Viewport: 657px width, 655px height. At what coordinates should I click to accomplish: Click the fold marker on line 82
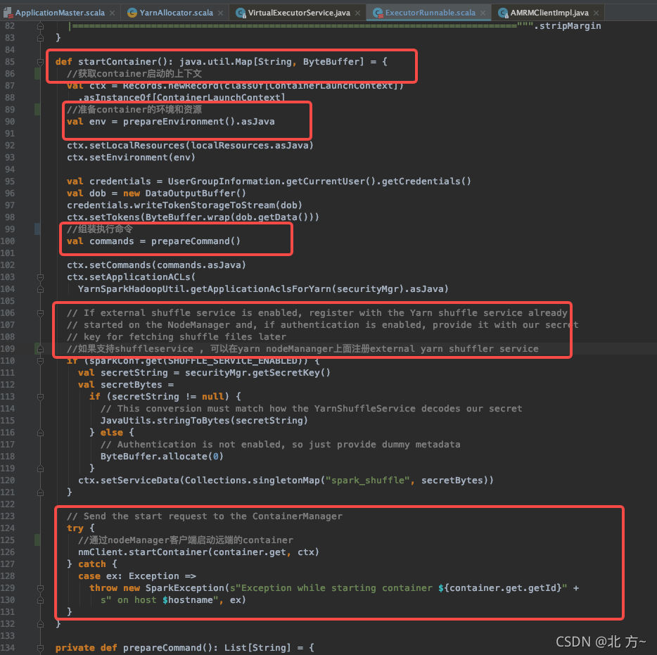tap(40, 26)
